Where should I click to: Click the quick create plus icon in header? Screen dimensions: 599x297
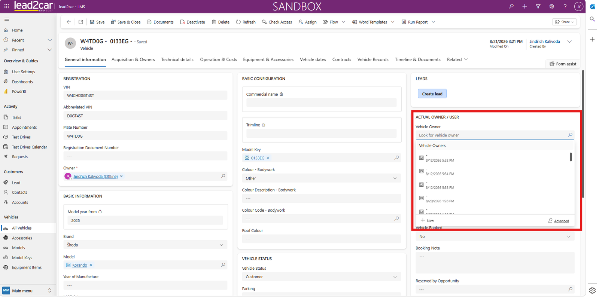pyautogui.click(x=524, y=6)
